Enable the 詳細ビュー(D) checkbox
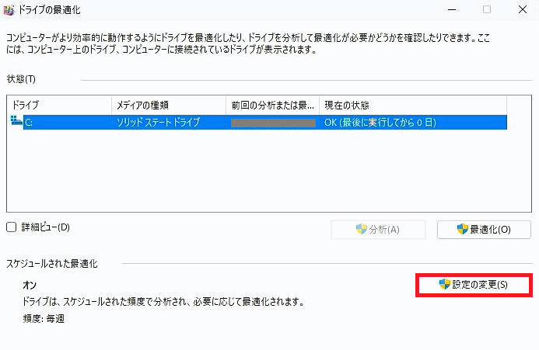Viewport: 539px width, 350px height. point(12,227)
